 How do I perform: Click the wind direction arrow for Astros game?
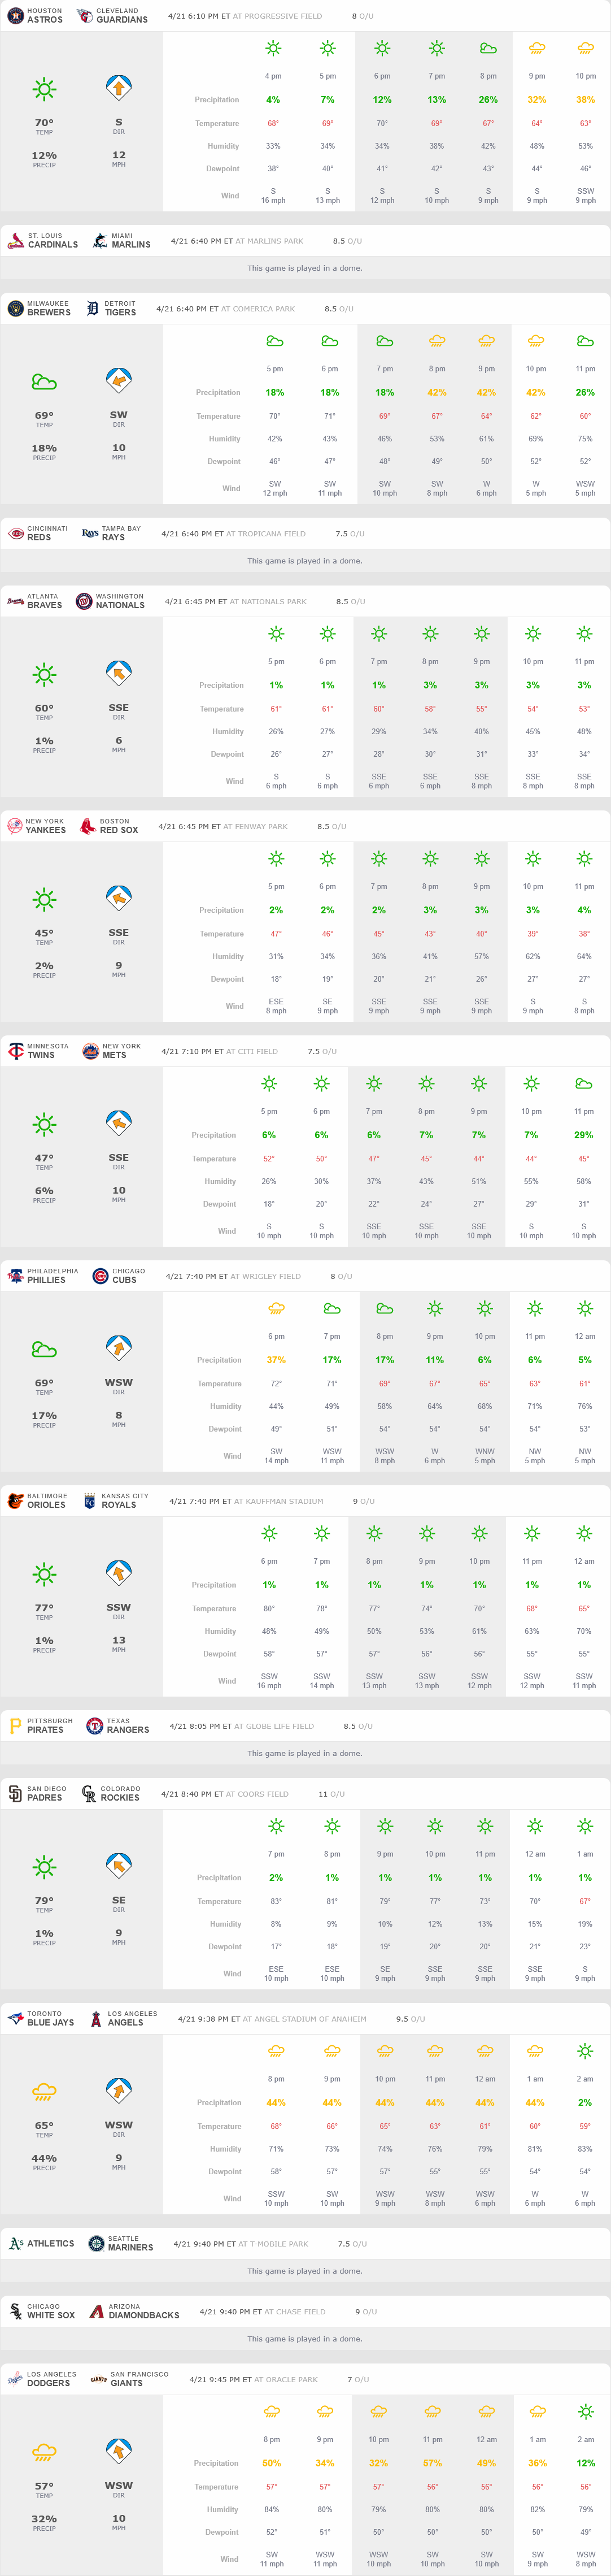click(x=119, y=88)
